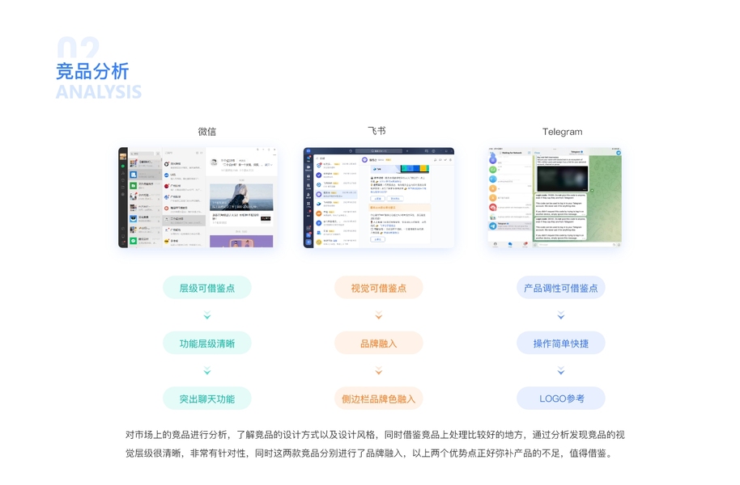Click the paragraph line starting 觉层级很清晰
The height and width of the screenshot is (485, 740).
[x=370, y=453]
